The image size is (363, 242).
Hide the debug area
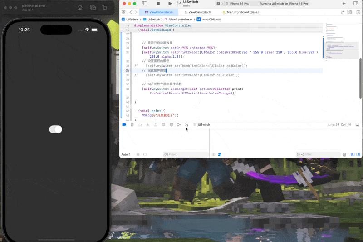[358, 124]
